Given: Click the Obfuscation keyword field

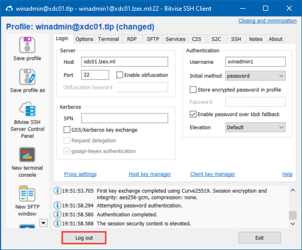Looking at the screenshot, I should click(142, 87).
